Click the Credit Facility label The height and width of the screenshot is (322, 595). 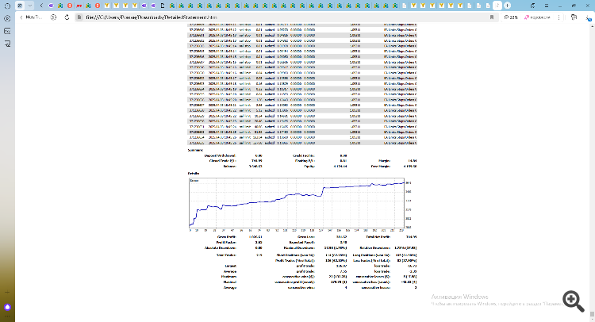coord(304,155)
